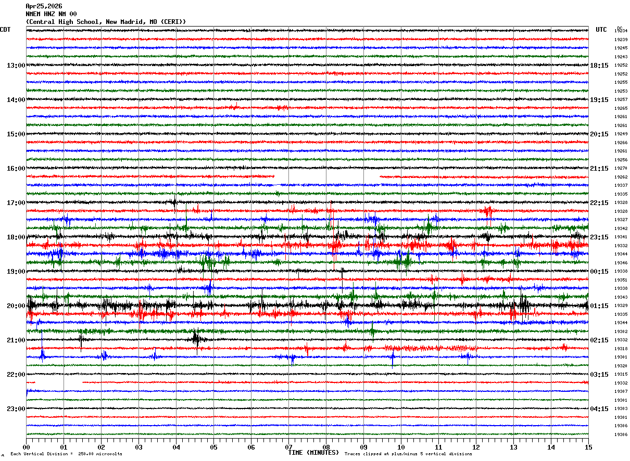
Task: Click minute tick 15 on the x-axis
Action: [588, 447]
